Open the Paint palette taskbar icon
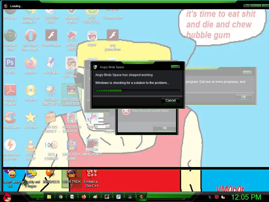269x202 pixels. (95, 197)
